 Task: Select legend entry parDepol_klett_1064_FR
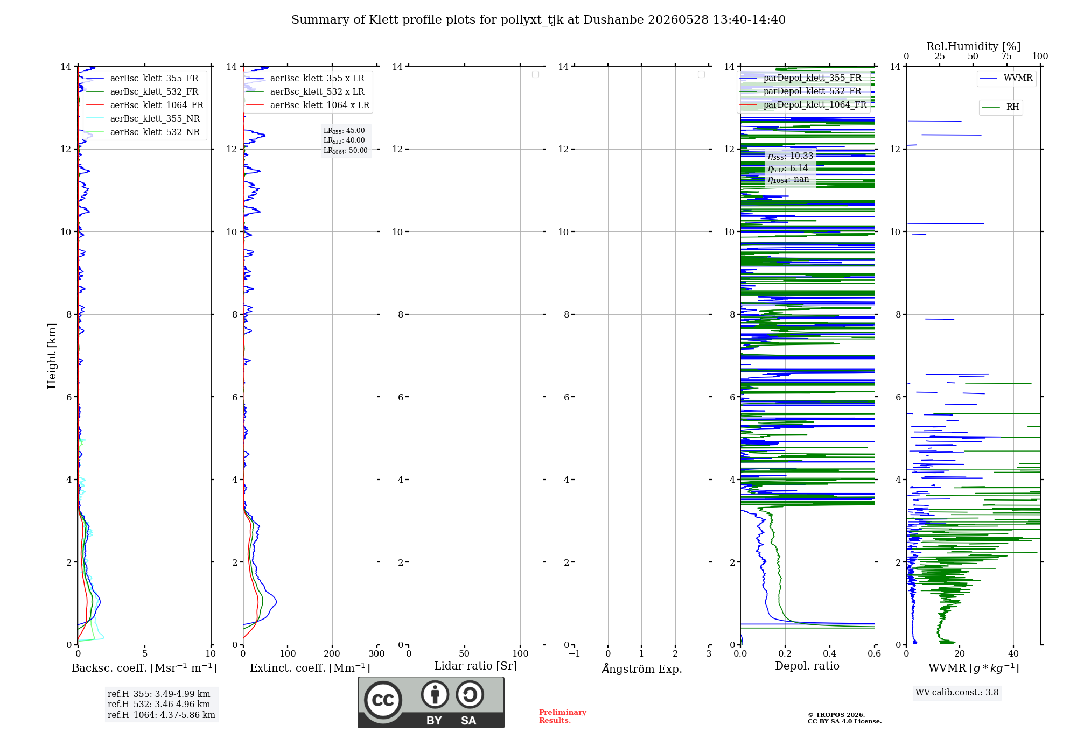(x=803, y=104)
